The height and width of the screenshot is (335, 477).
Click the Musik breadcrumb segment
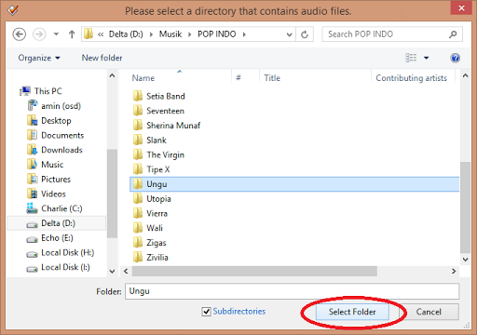coord(170,34)
